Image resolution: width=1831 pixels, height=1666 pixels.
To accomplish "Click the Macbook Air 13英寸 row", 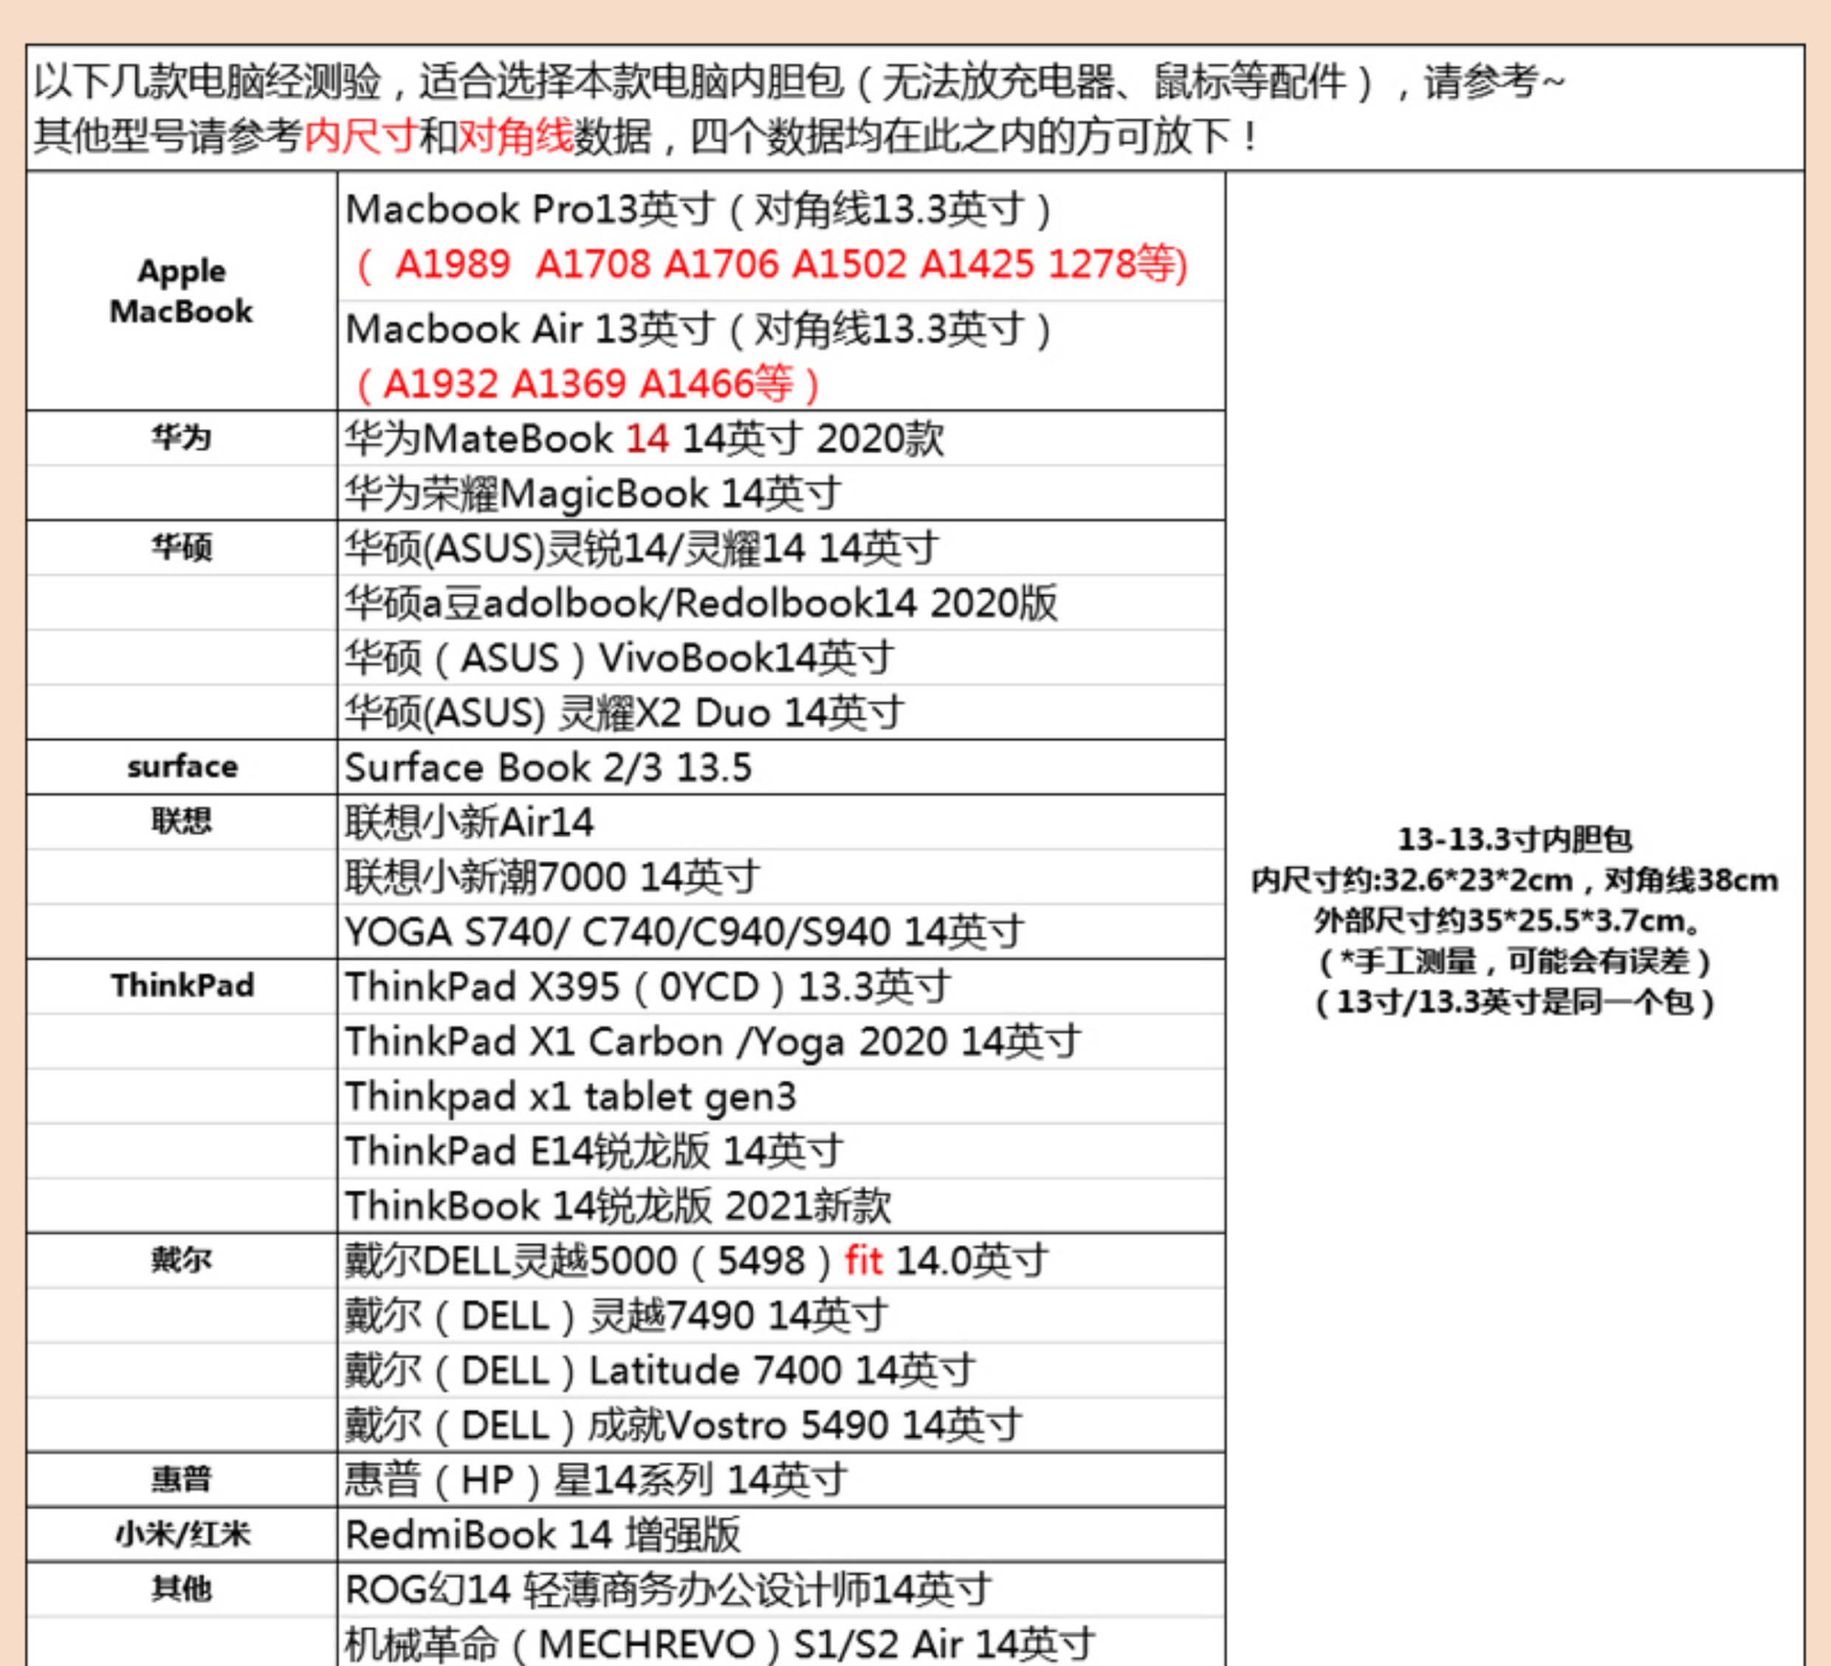I will (698, 329).
